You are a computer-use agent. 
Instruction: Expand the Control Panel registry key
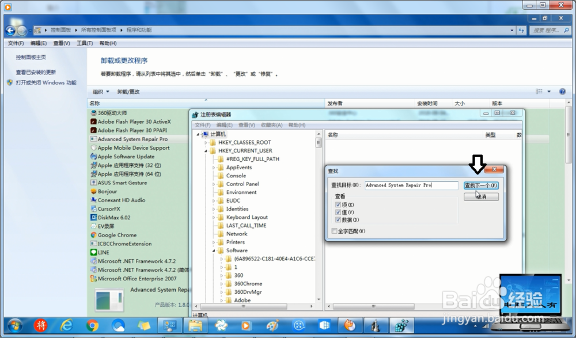pyautogui.click(x=214, y=184)
